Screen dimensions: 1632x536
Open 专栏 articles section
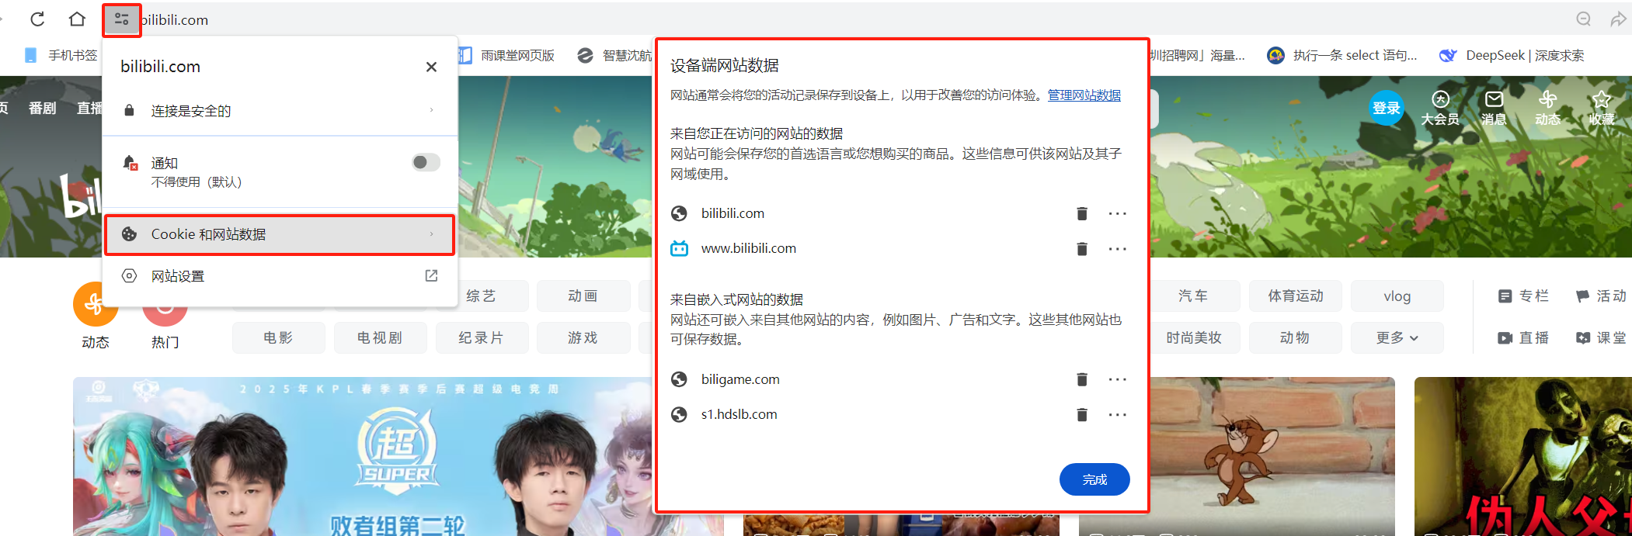(1523, 296)
